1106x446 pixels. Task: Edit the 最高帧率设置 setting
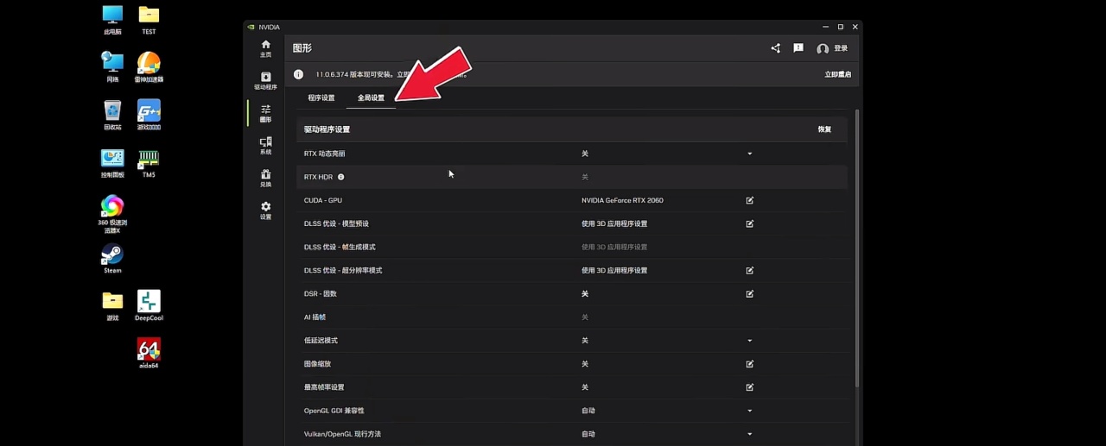click(x=749, y=386)
